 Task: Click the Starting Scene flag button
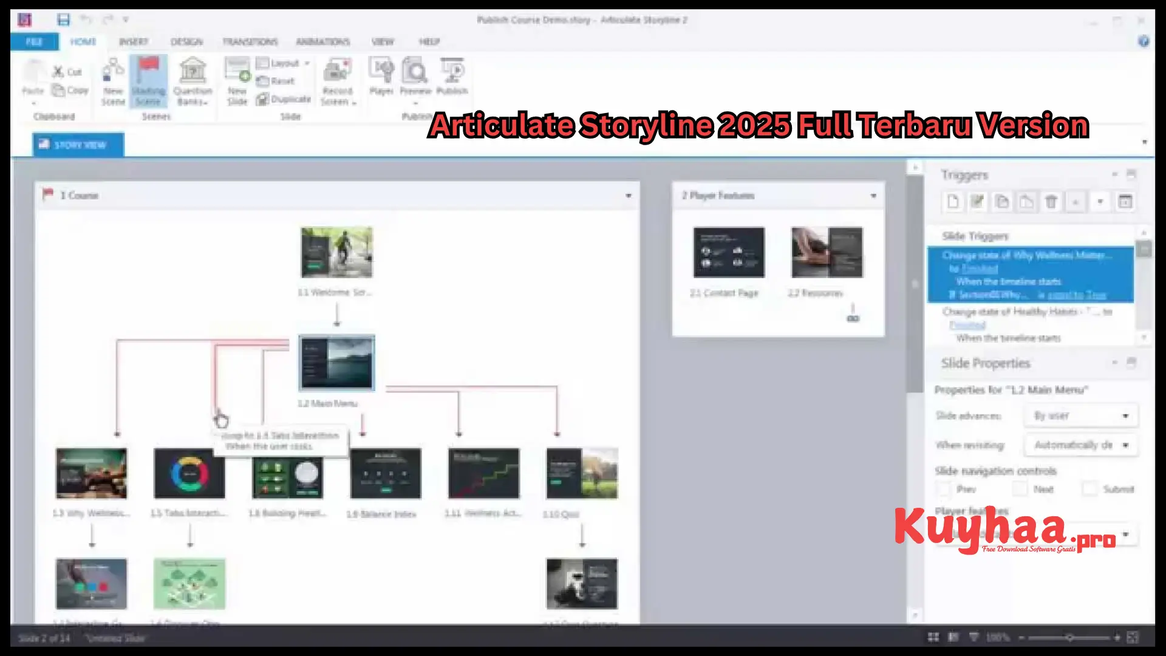point(148,82)
